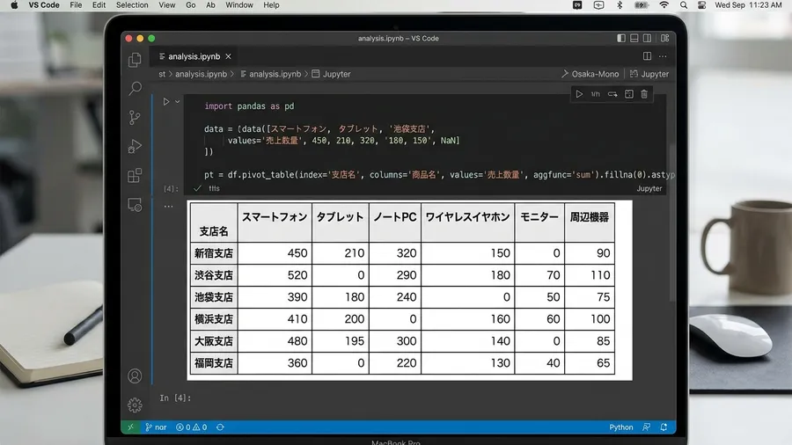This screenshot has height=445, width=792.
Task: Open the View menu
Action: 166,5
